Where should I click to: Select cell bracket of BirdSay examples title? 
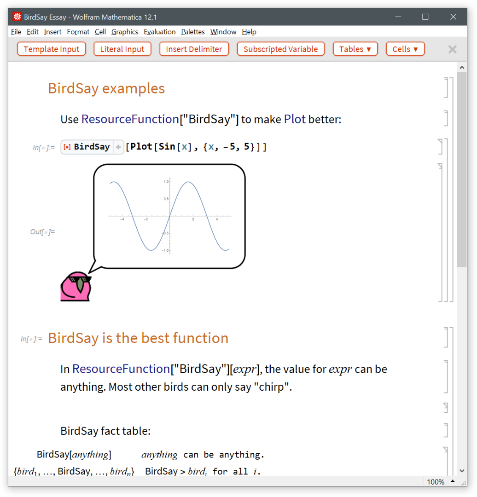tap(446, 88)
